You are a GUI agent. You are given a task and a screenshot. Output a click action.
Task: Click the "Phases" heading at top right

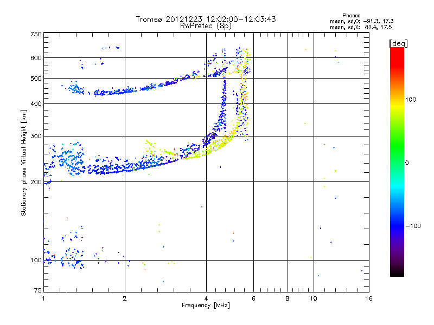click(351, 16)
